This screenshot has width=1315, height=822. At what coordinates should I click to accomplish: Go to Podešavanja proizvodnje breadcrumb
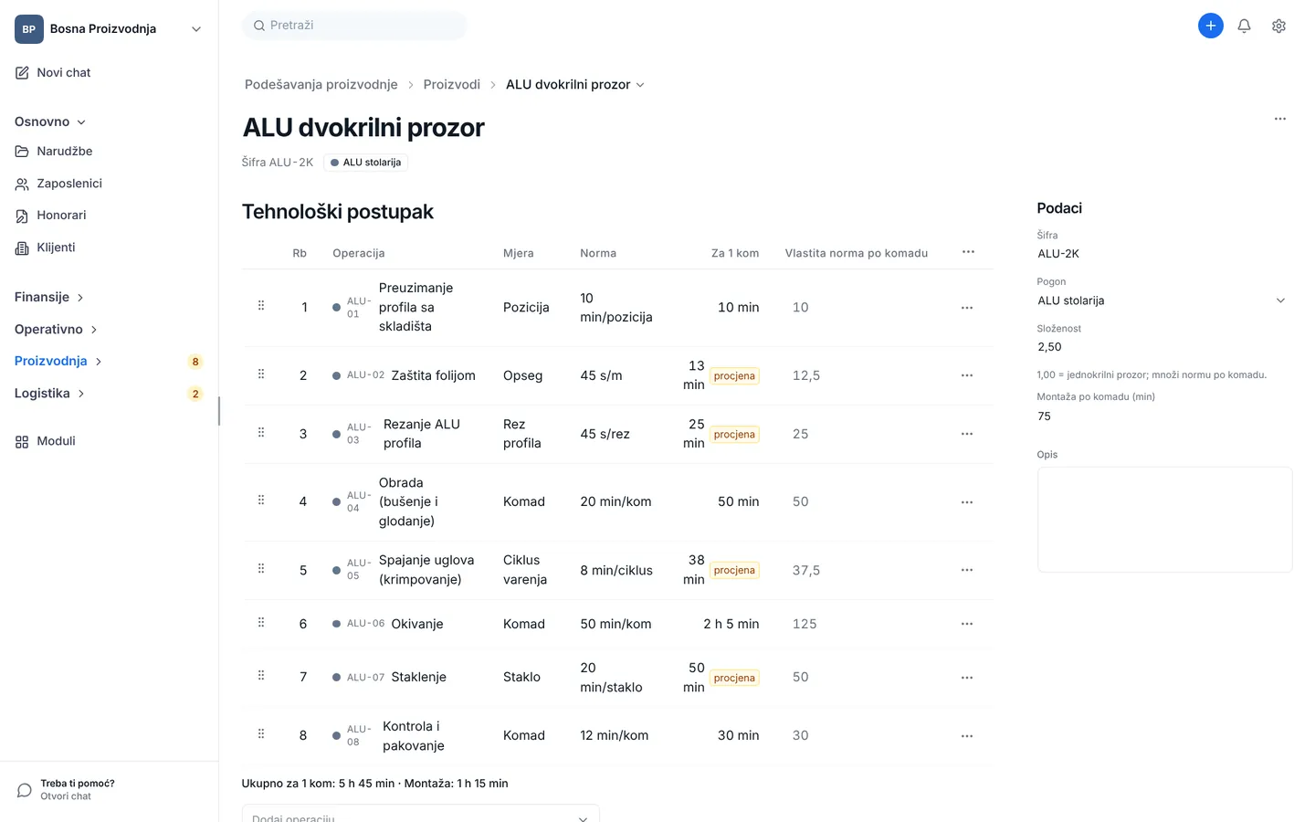[321, 84]
